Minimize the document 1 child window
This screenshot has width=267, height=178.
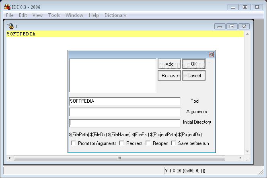[x=220, y=27]
